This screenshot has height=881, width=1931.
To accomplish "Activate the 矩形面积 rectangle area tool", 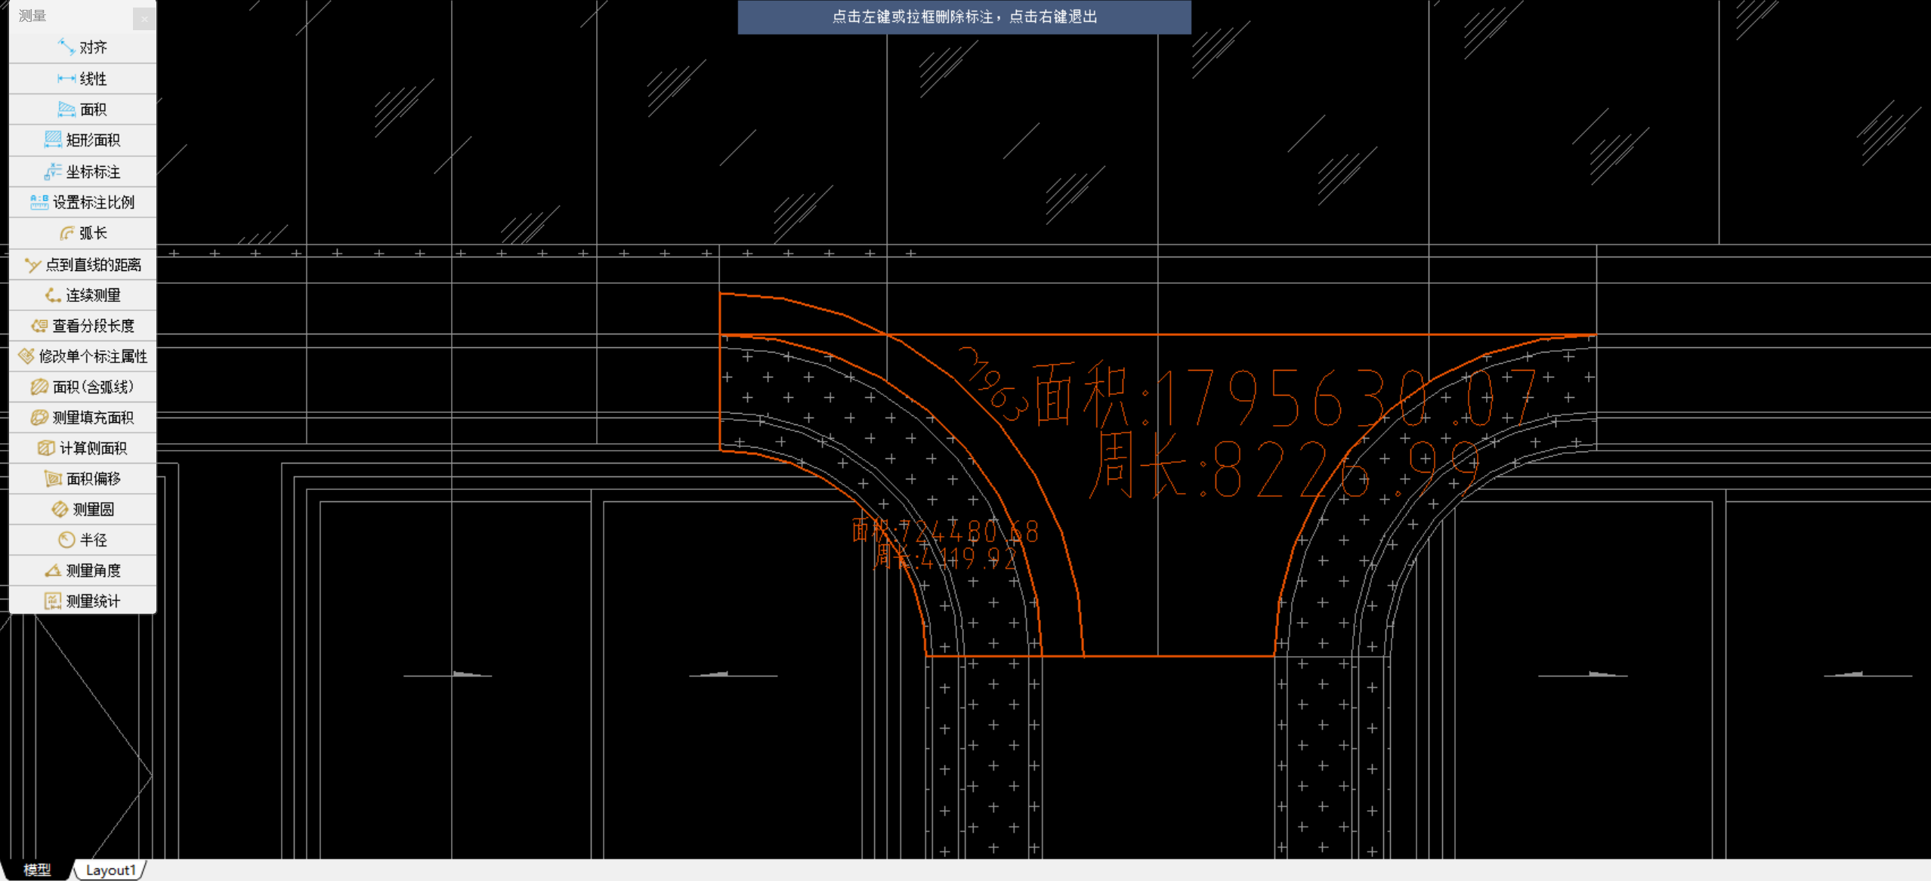I will pos(83,140).
